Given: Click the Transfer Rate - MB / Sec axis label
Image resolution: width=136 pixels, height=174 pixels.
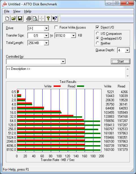Looking at the screenshot, I should tap(58, 160).
